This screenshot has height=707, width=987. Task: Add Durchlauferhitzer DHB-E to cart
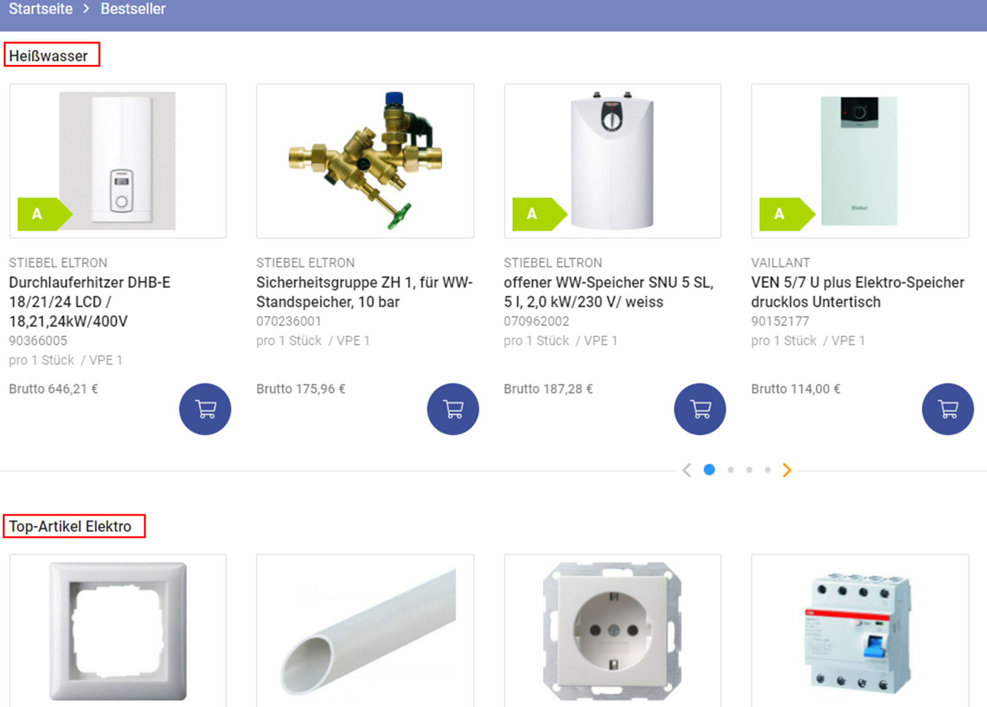[x=205, y=409]
